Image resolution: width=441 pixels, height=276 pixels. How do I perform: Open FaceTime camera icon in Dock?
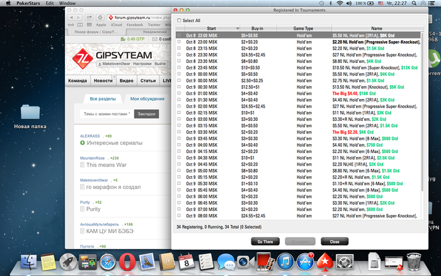click(245, 262)
